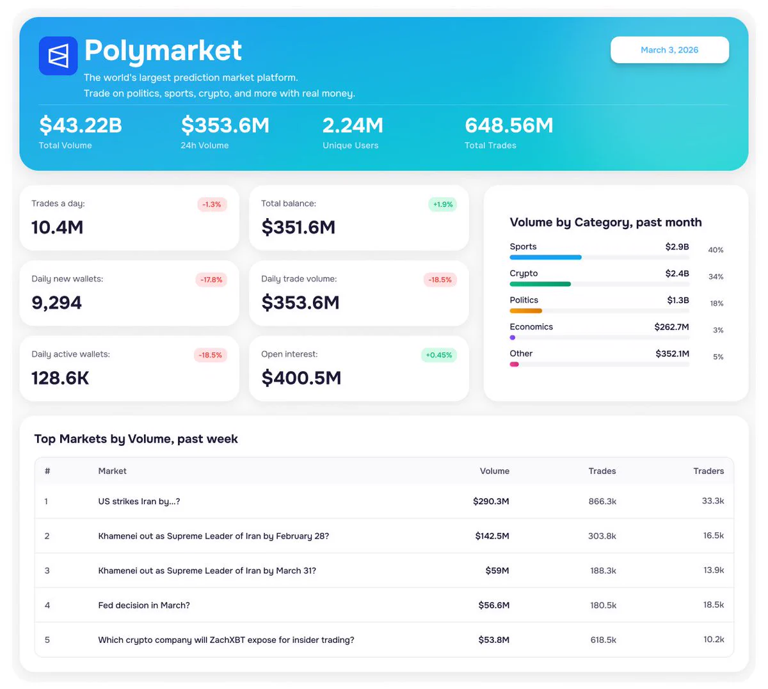Click the orange Politics volume bar
Image resolution: width=768 pixels, height=689 pixels.
(525, 311)
